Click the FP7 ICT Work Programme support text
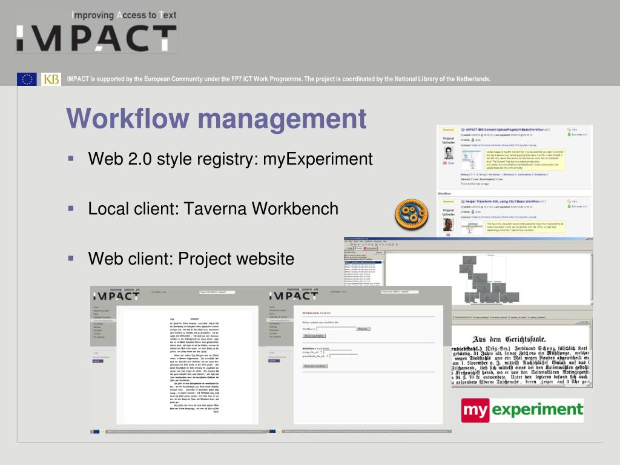 [x=279, y=79]
